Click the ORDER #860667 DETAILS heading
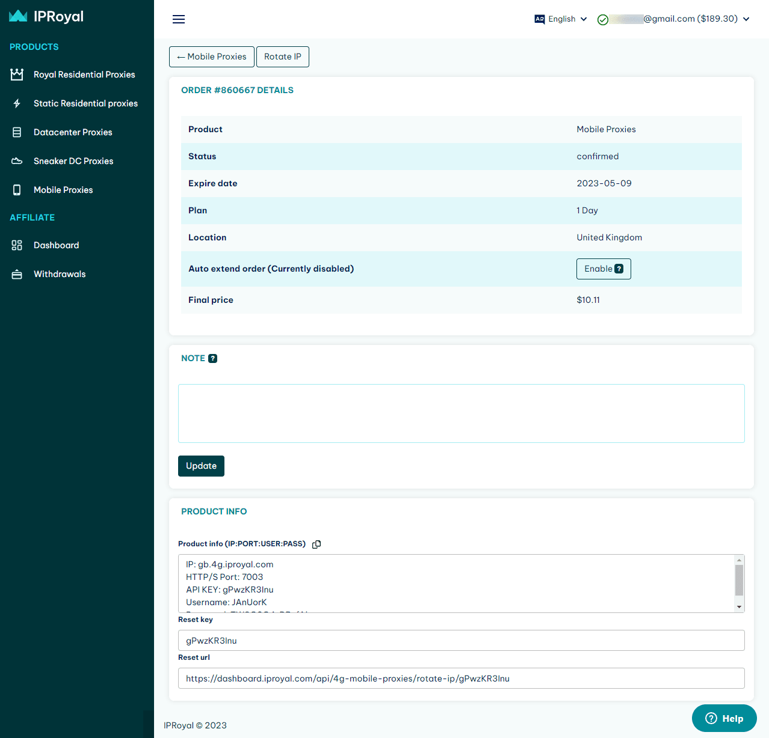 click(x=237, y=90)
